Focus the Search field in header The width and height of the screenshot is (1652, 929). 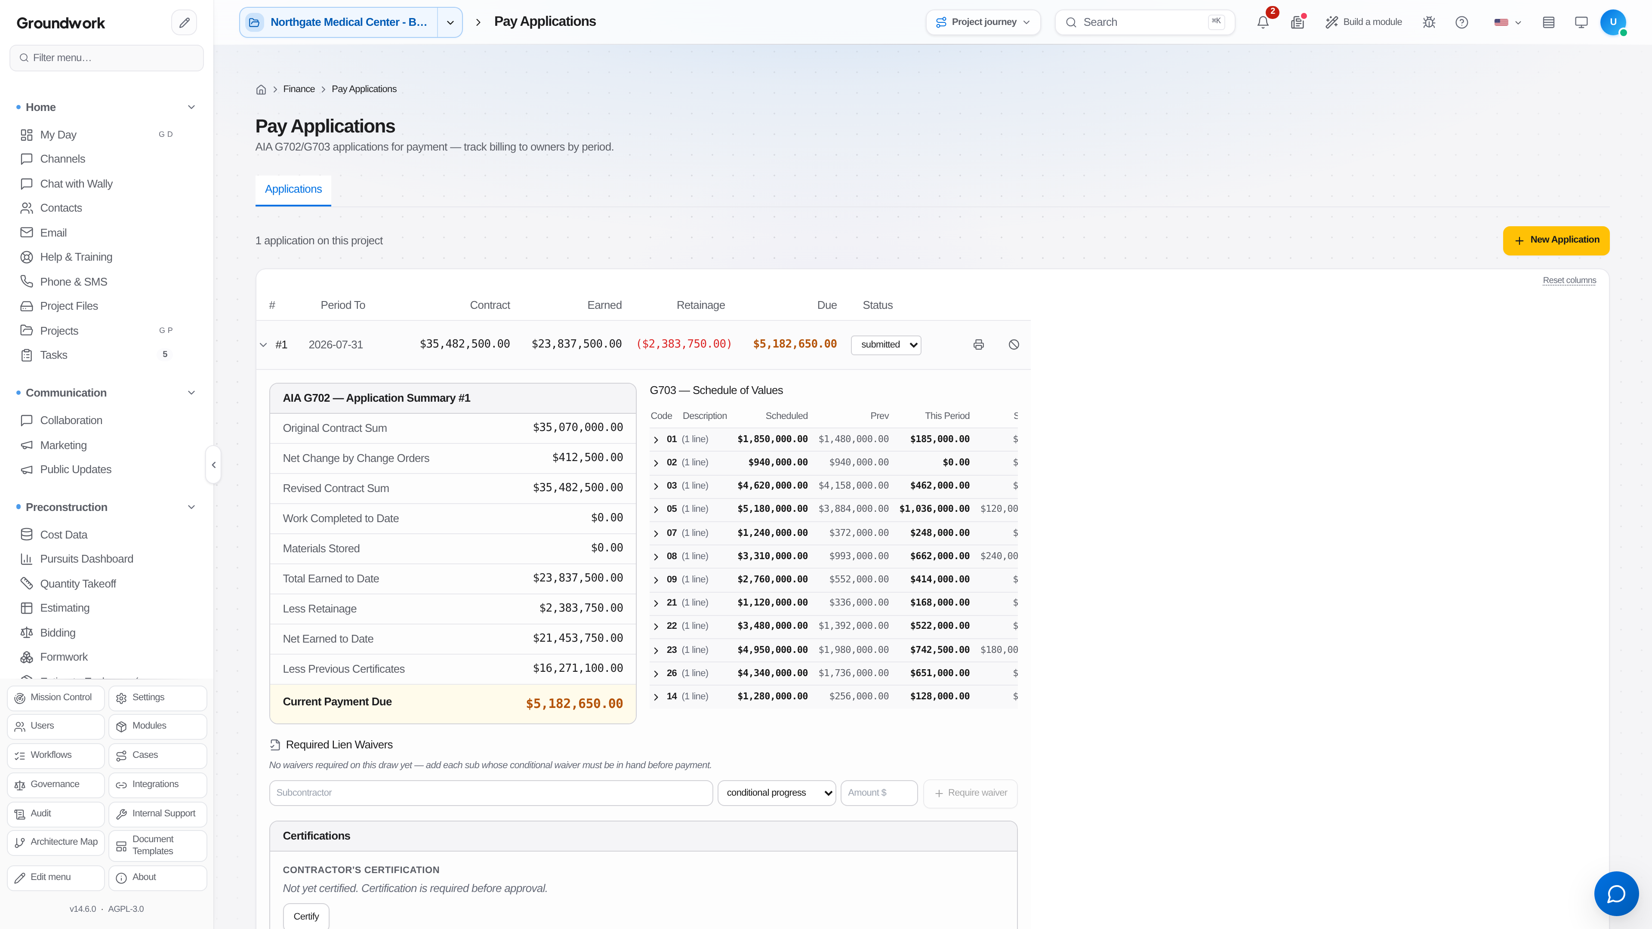click(x=1145, y=22)
